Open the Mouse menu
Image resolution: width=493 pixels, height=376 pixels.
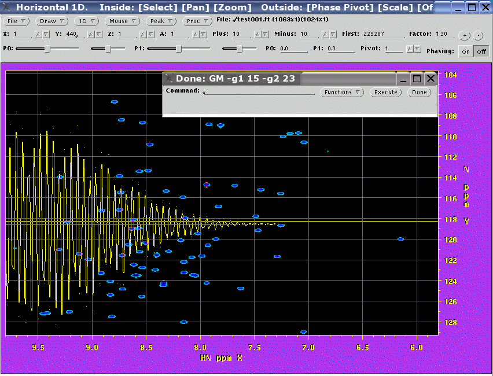(x=122, y=21)
